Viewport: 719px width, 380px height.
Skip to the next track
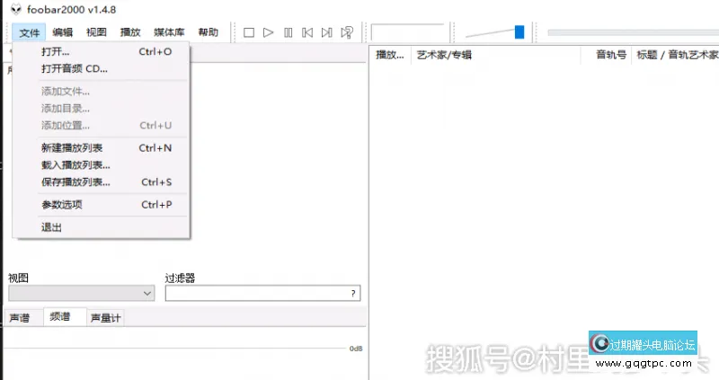pos(326,32)
